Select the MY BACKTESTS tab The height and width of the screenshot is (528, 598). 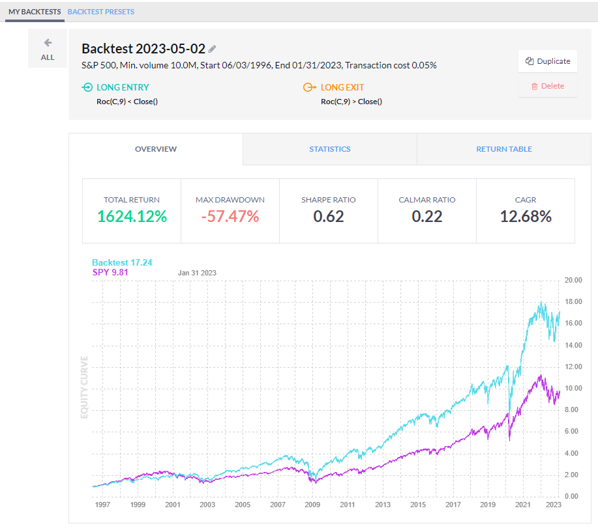point(34,11)
